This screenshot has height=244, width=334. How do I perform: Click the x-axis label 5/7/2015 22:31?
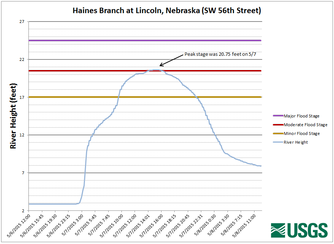[x=191, y=226]
